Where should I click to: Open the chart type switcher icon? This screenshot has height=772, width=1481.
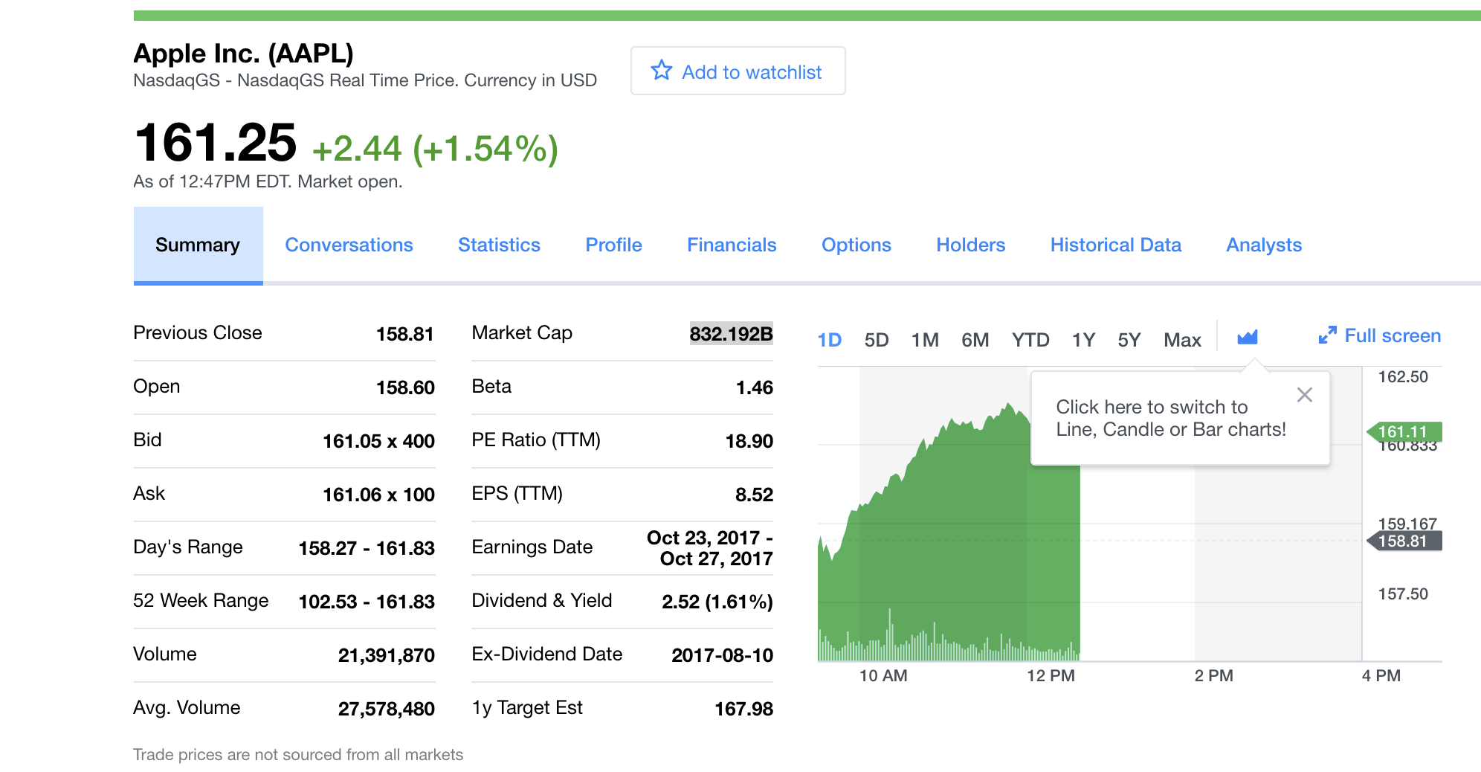tap(1247, 338)
